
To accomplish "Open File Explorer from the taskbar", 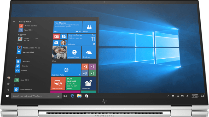I will click(79, 96).
